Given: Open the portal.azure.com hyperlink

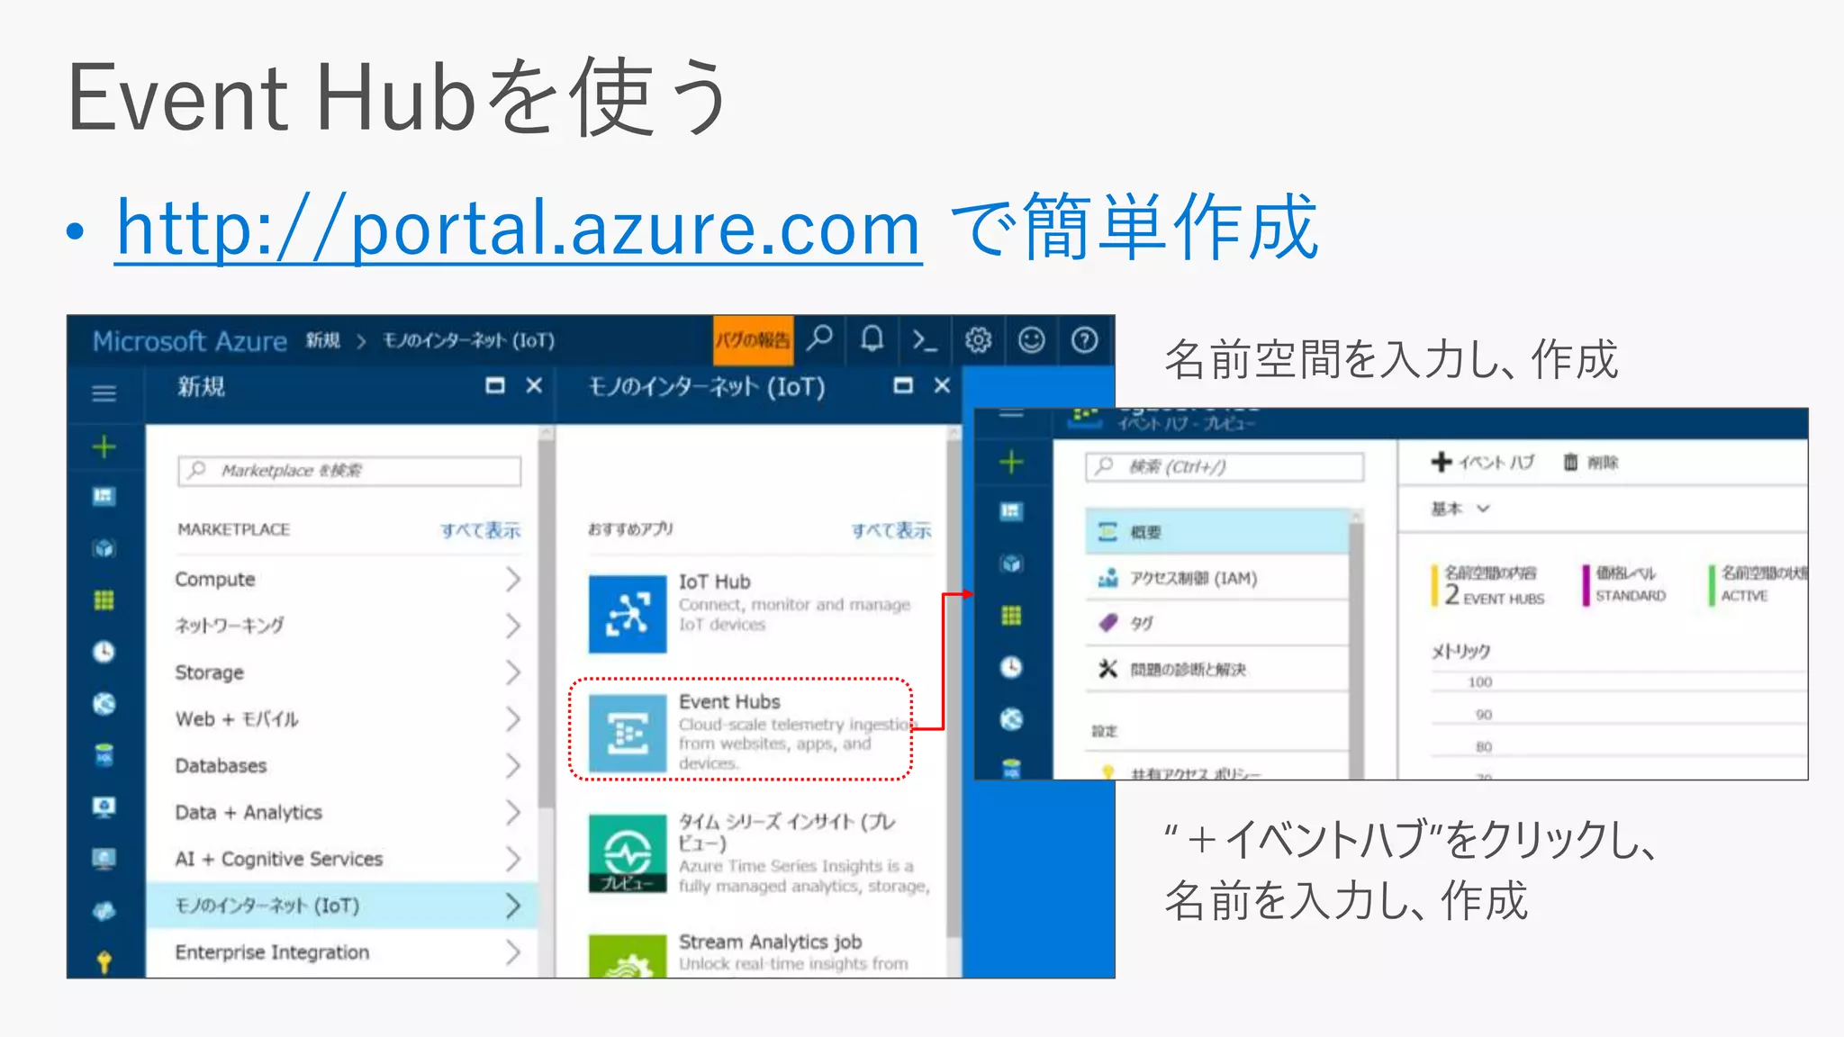Looking at the screenshot, I should point(519,229).
